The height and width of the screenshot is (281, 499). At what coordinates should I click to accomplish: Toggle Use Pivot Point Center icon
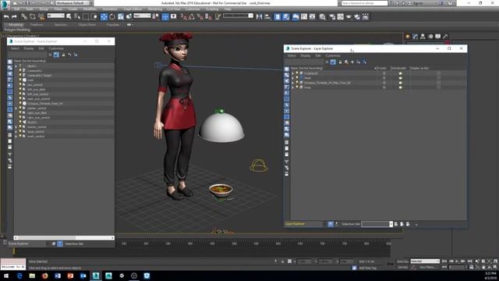[x=156, y=16]
